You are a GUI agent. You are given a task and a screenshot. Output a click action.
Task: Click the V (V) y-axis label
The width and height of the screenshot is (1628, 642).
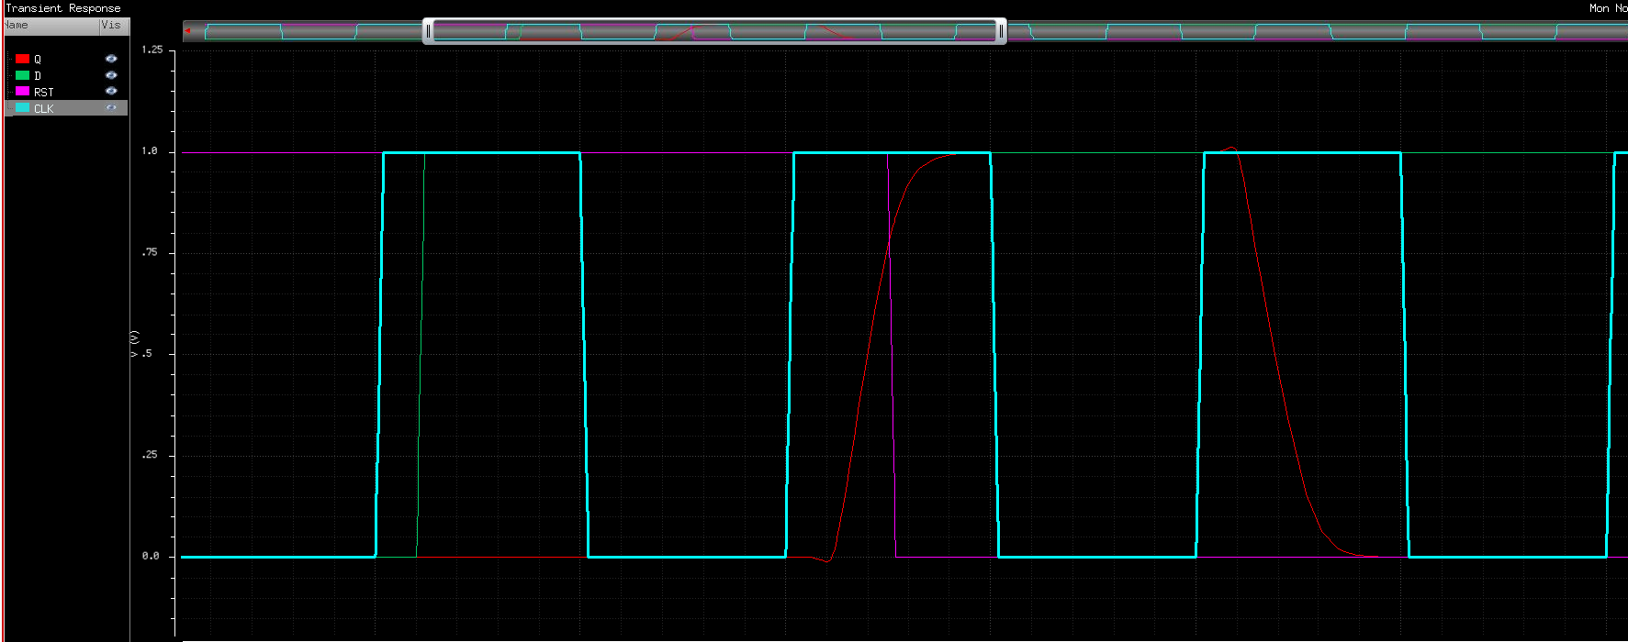pyautogui.click(x=135, y=343)
